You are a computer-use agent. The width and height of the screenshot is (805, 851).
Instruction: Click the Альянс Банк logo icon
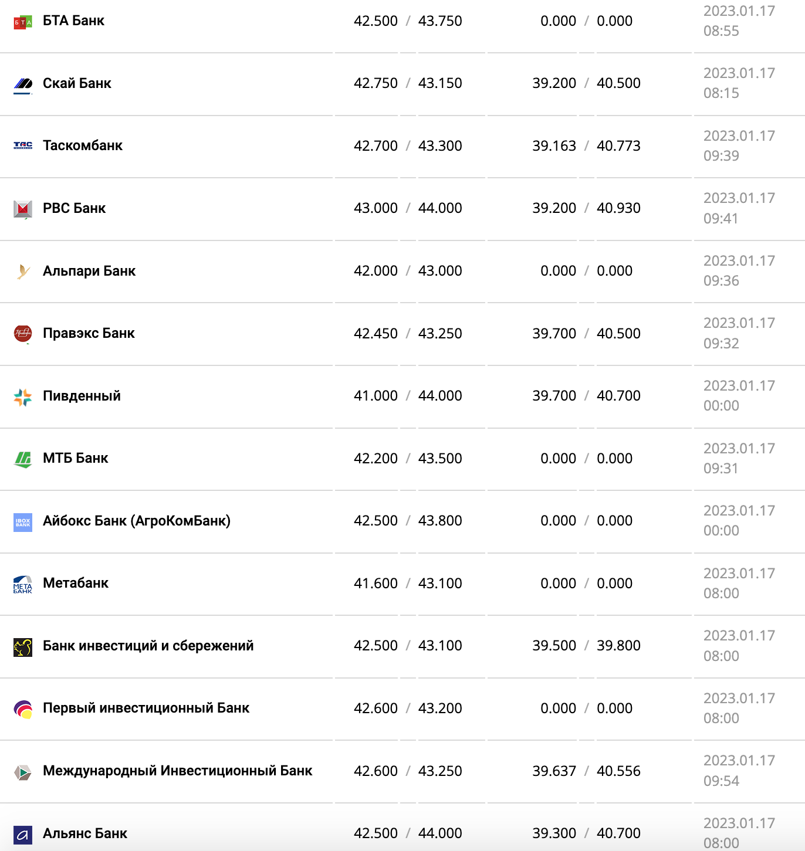(x=22, y=834)
